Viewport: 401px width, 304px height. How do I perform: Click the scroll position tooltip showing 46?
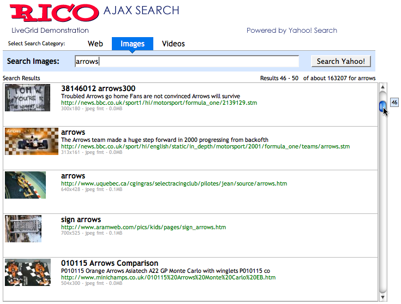coord(394,103)
